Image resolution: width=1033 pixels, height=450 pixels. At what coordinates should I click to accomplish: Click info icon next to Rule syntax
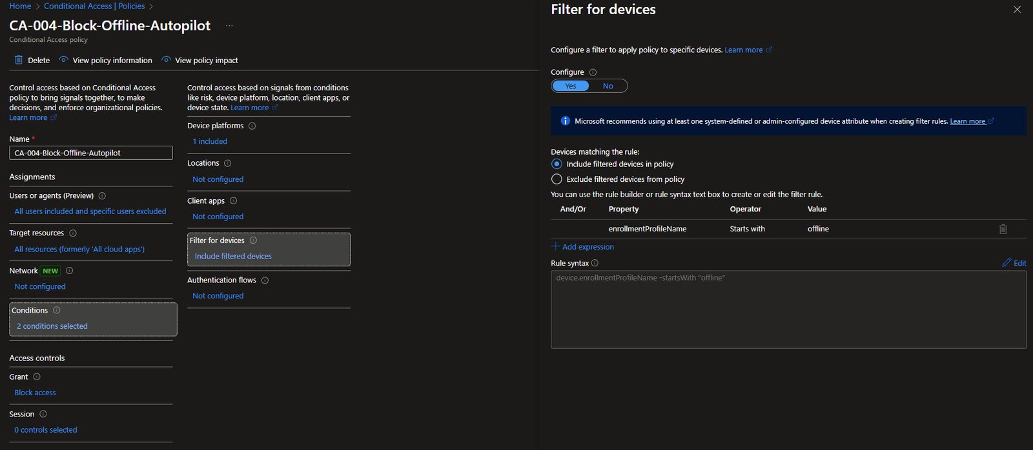point(595,263)
